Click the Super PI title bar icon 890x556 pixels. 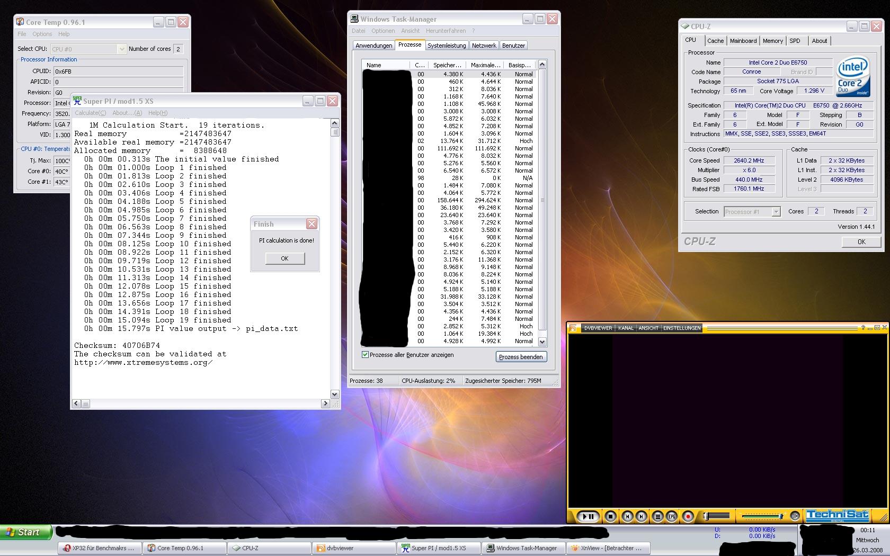click(77, 101)
